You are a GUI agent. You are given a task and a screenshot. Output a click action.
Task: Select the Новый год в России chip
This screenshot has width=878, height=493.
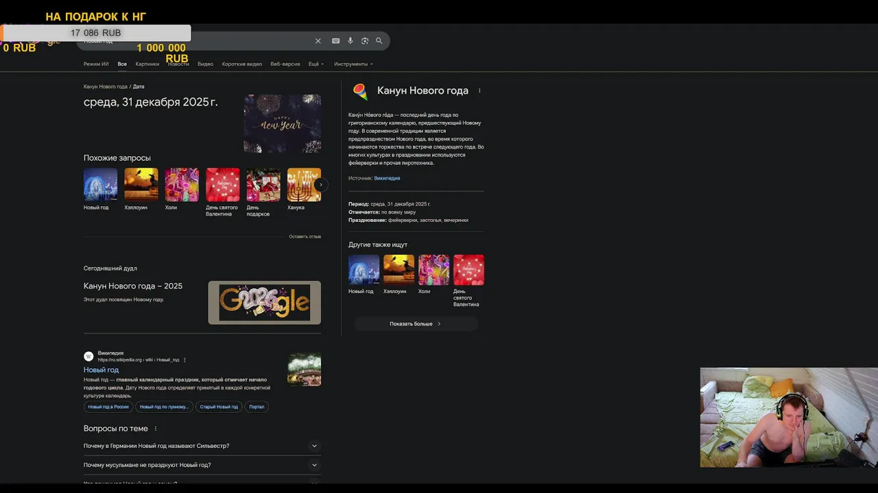108,407
